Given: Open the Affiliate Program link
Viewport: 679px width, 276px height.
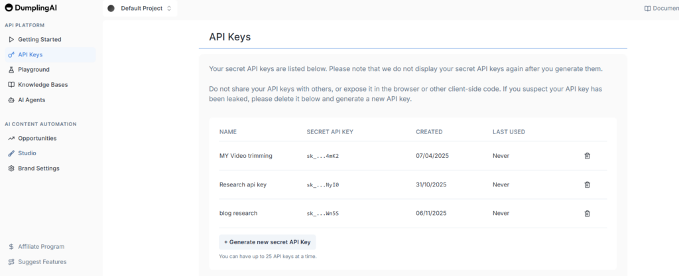Looking at the screenshot, I should point(40,247).
